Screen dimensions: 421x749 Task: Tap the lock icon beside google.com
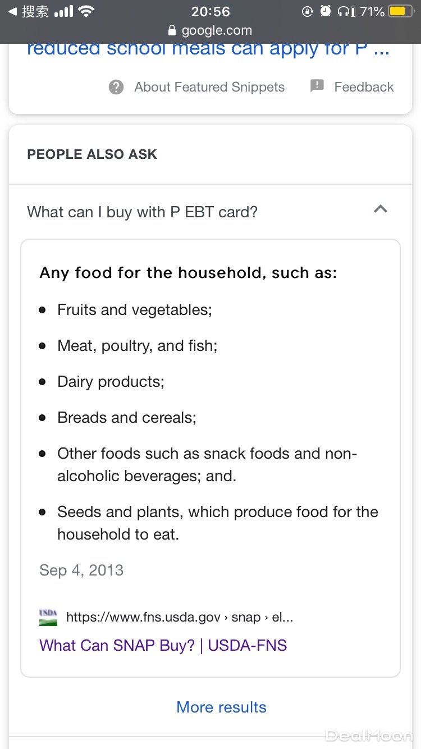(x=172, y=31)
